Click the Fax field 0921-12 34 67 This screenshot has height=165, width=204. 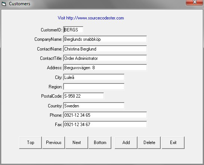coord(105,125)
